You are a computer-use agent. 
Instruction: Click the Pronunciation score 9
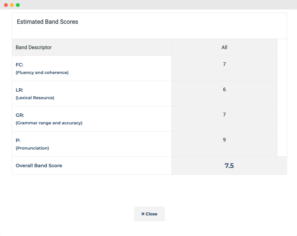point(224,140)
